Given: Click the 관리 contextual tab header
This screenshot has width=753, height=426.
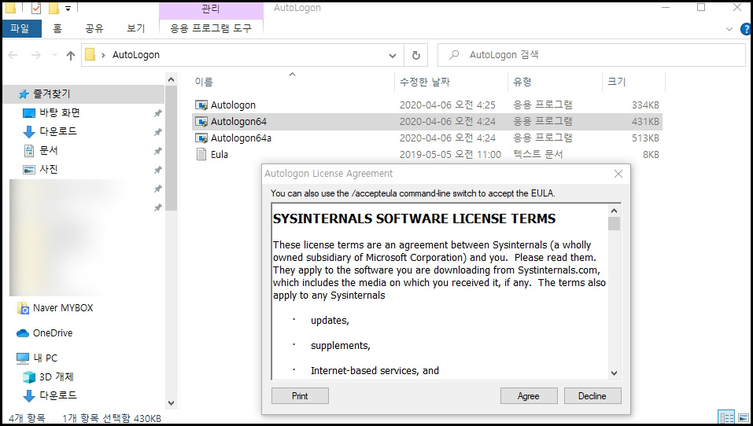Looking at the screenshot, I should coord(211,9).
